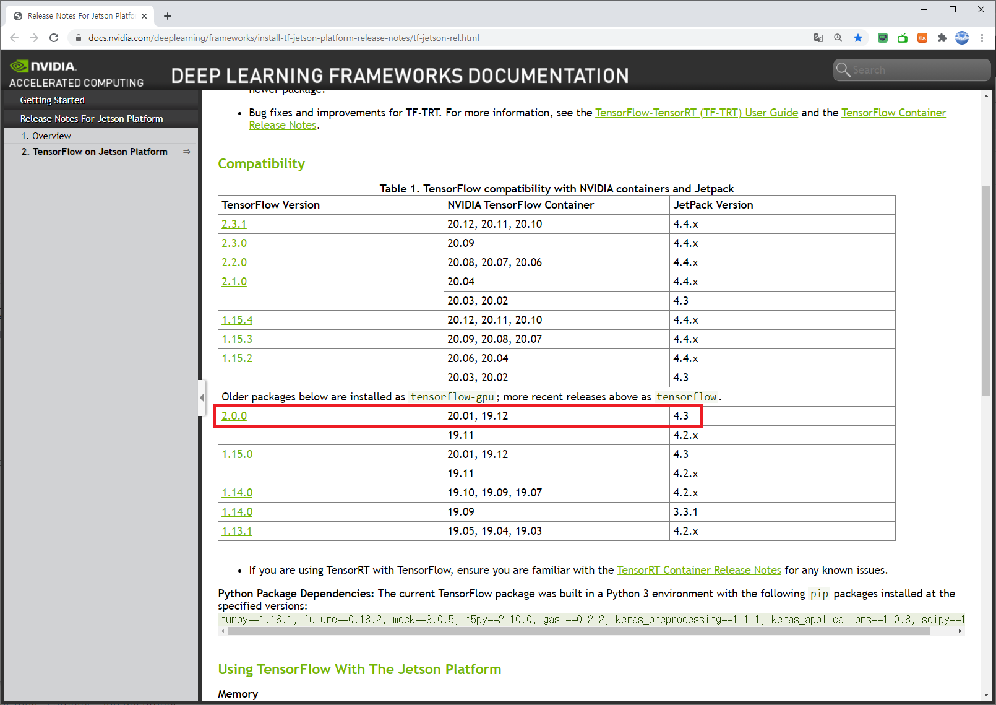
Task: Click the page vertical scrollbar thumb
Action: coord(986,290)
